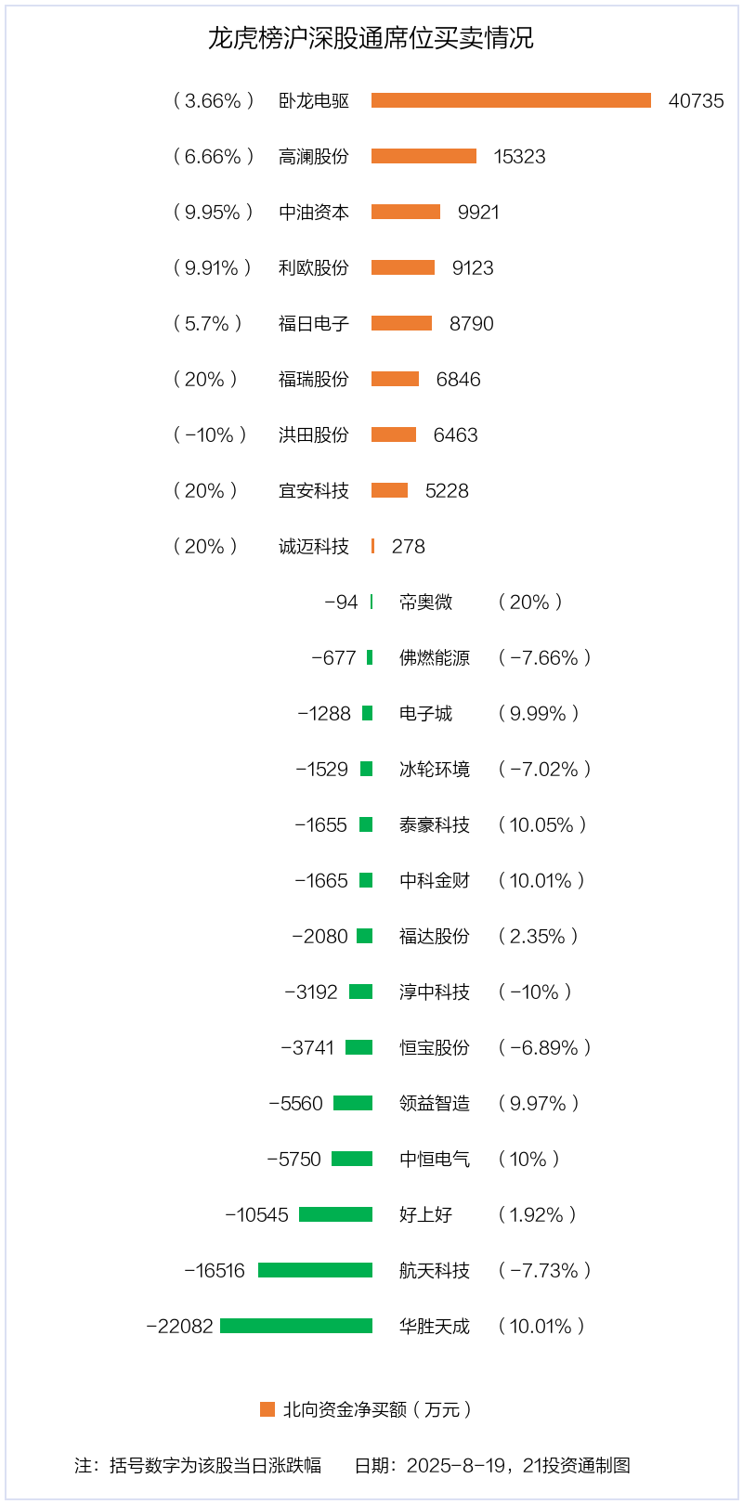
Task: Click the orange legend swatch for 北向资金净买额
Action: point(267,1409)
